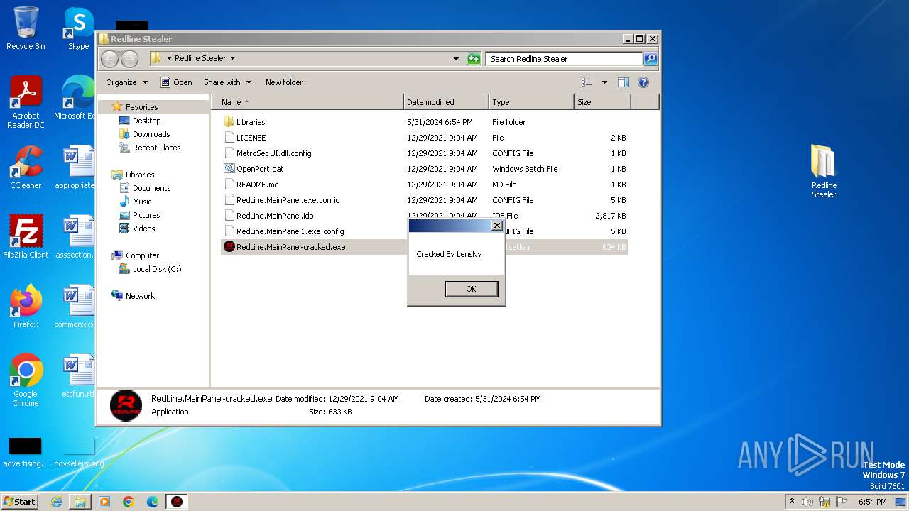
Task: Open Acrobat Reader DC desktop icon
Action: tap(26, 103)
